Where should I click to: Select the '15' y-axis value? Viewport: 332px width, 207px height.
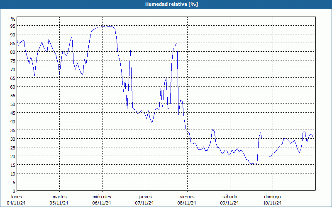pos(13,165)
